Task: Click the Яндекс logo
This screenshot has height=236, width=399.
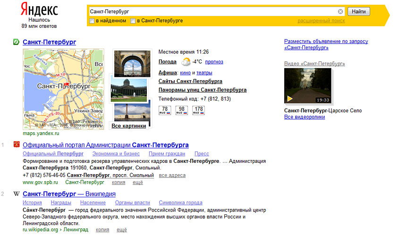Action: coord(39,9)
